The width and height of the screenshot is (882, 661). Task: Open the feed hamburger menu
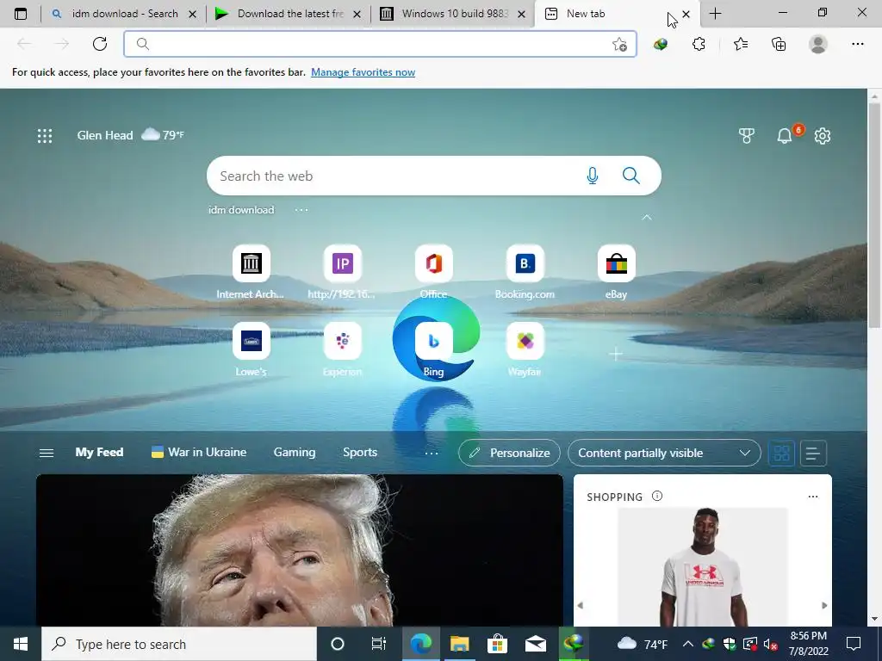pos(47,453)
